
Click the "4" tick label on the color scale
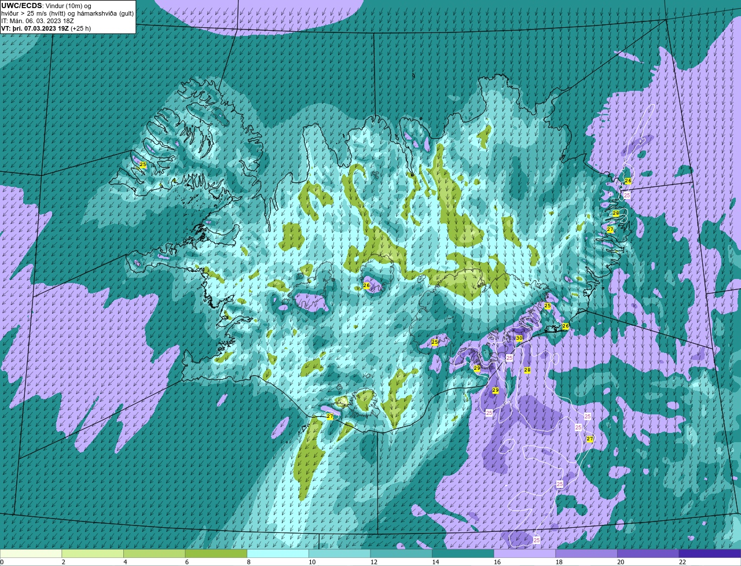point(124,562)
